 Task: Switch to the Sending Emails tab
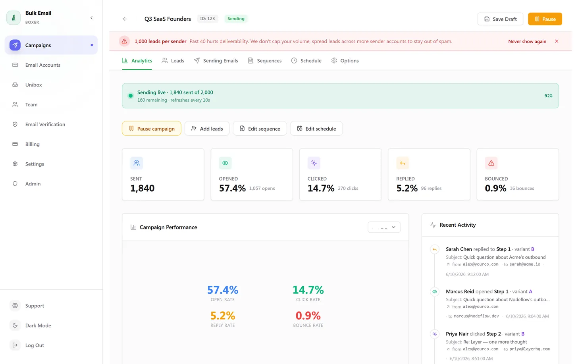click(x=216, y=61)
